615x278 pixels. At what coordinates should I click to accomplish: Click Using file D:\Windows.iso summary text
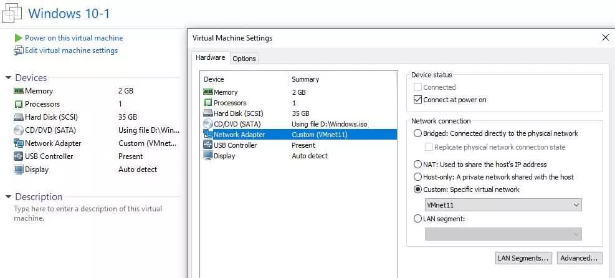click(330, 124)
